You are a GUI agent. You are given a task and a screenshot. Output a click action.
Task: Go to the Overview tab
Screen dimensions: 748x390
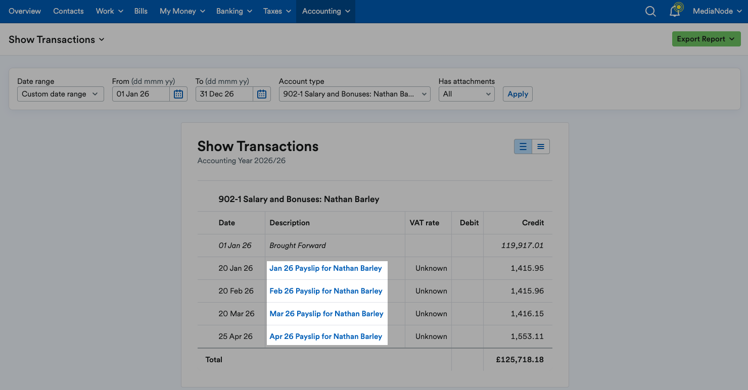25,11
